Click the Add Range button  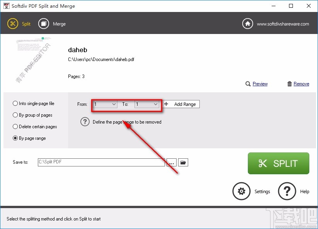click(x=181, y=104)
